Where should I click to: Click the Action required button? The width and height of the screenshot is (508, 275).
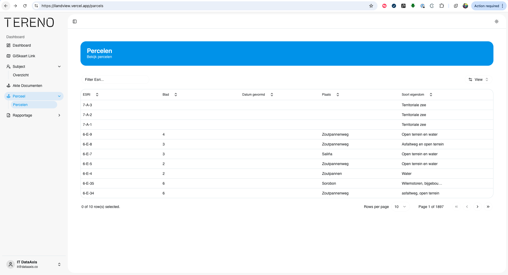click(489, 6)
